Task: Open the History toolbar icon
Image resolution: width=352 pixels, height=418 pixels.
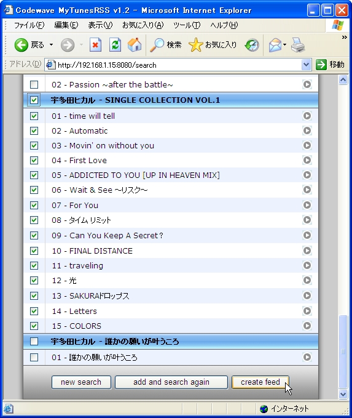Action: (251, 45)
